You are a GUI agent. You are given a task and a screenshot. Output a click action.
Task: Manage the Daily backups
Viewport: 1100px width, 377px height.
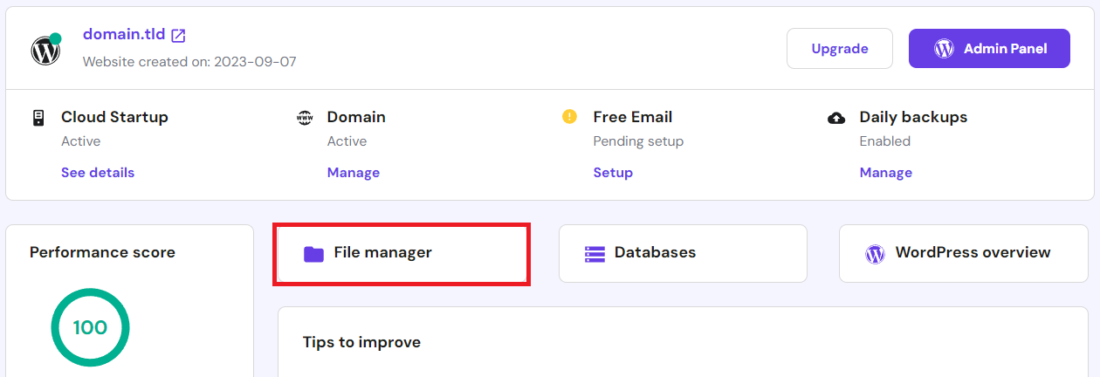(886, 173)
